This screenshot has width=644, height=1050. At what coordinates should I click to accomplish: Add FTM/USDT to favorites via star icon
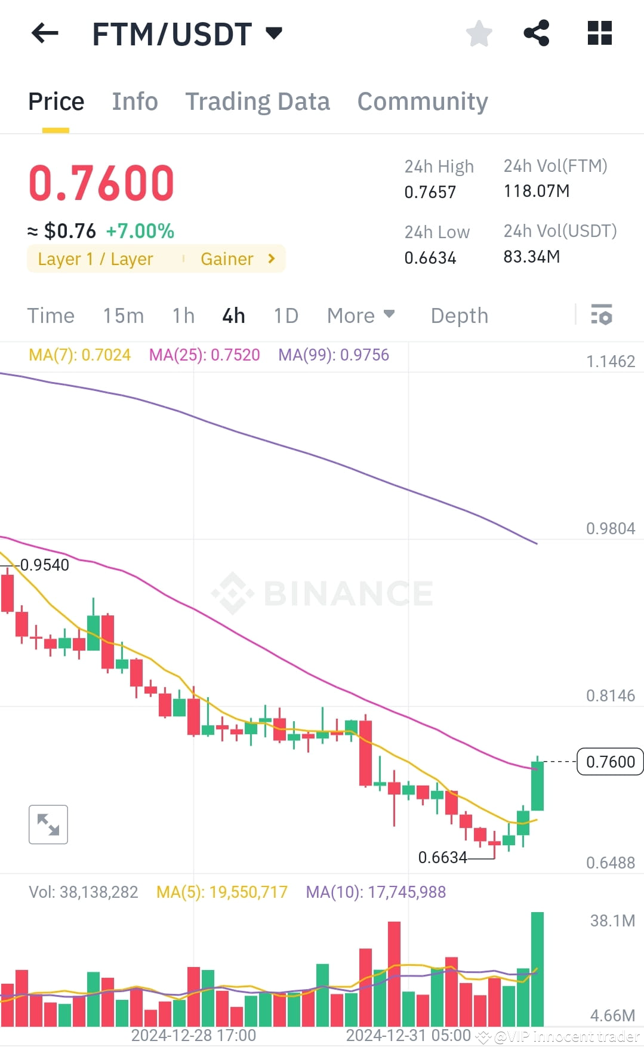click(479, 34)
